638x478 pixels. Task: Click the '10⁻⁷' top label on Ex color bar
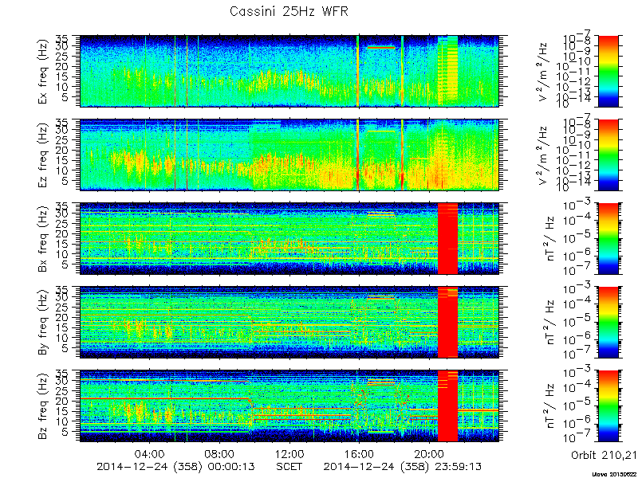[577, 38]
